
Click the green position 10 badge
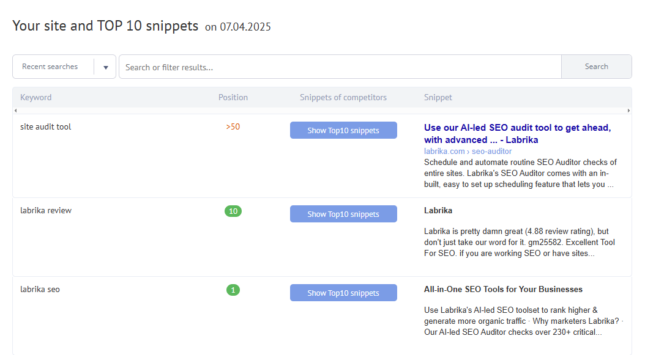(233, 211)
